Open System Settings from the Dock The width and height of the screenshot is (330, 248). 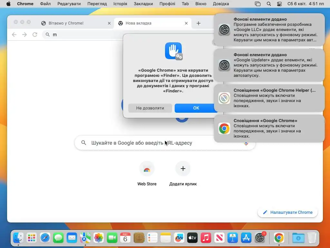point(260,238)
